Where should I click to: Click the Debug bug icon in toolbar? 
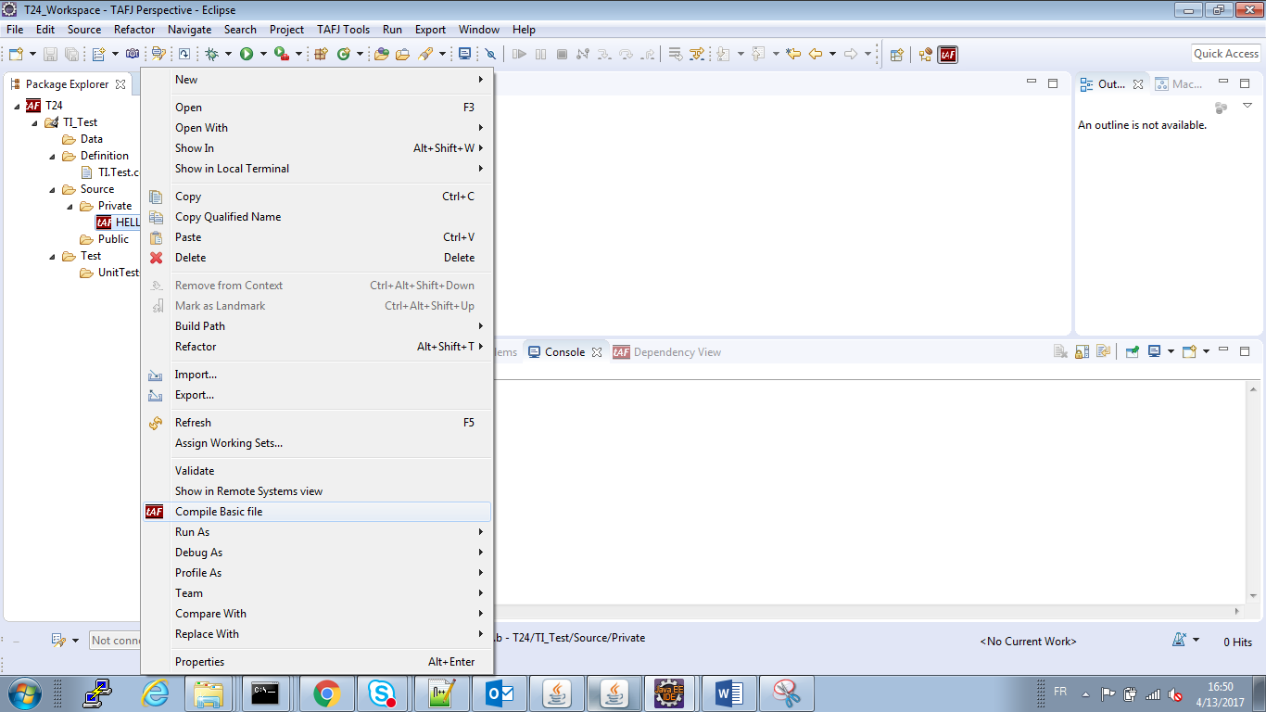point(212,55)
